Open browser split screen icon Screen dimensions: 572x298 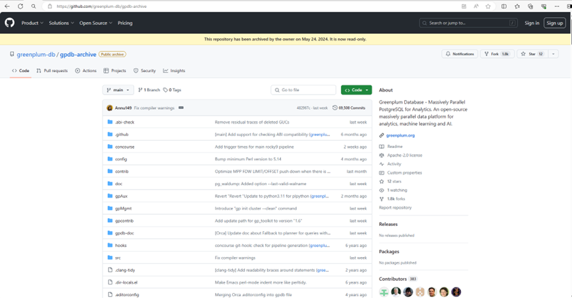504,6
